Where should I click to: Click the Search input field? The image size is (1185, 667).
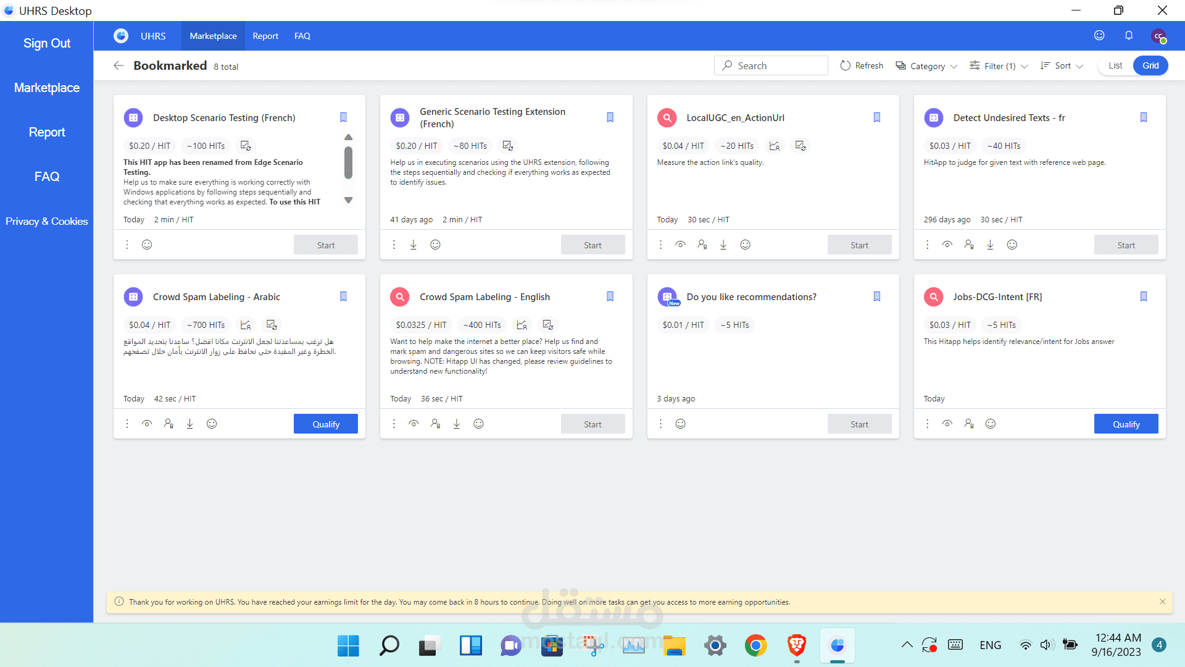coord(771,65)
